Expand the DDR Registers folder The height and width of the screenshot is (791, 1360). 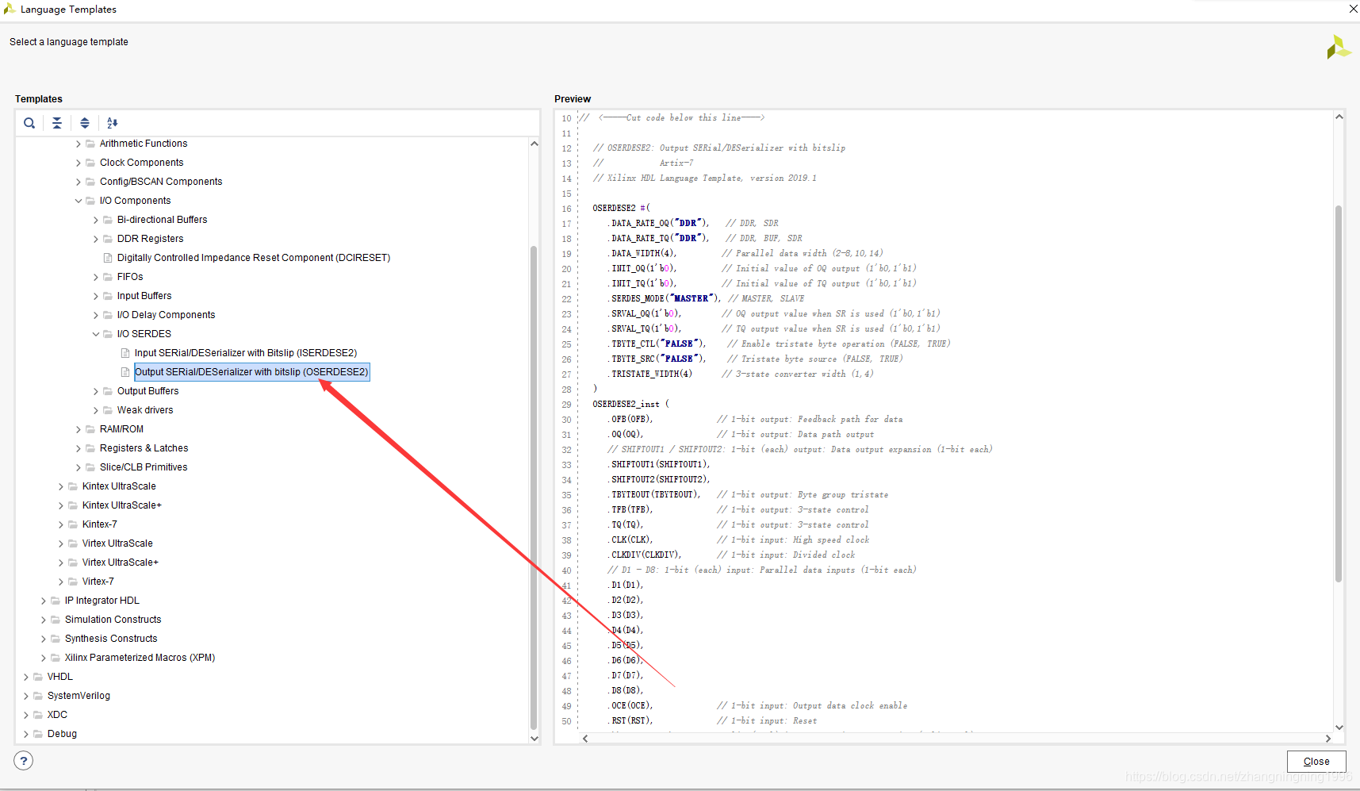pyautogui.click(x=96, y=239)
